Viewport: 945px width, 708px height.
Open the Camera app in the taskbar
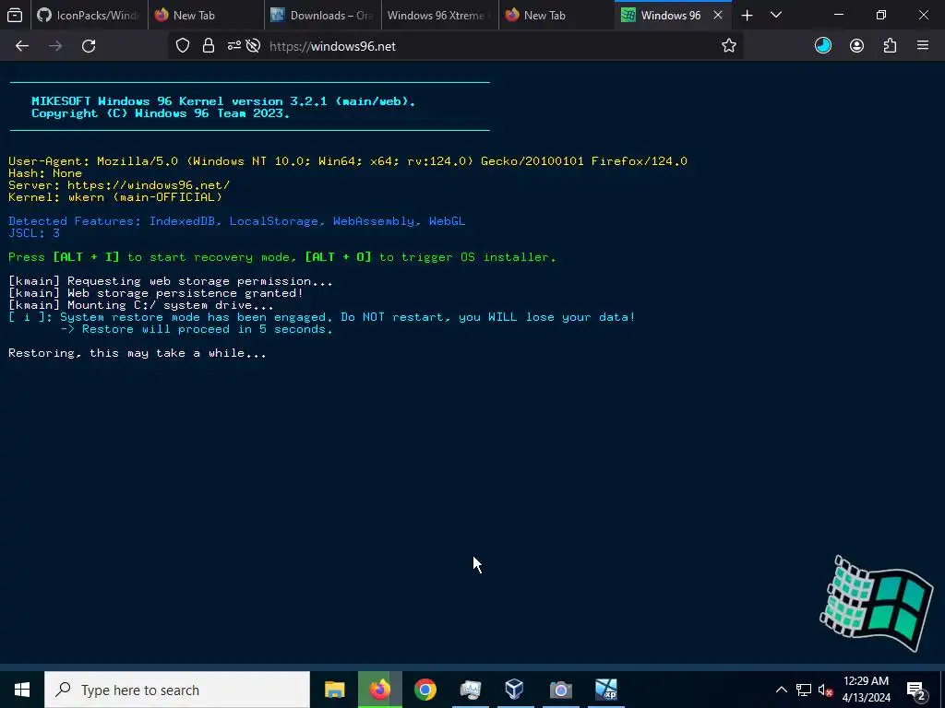point(560,690)
